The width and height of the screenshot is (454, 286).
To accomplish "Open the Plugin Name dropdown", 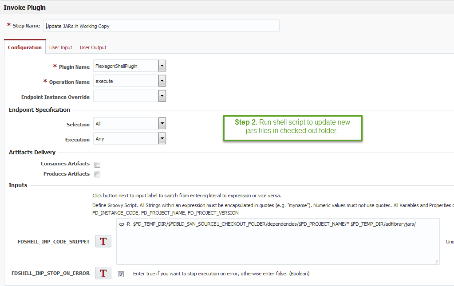I will pos(162,66).
